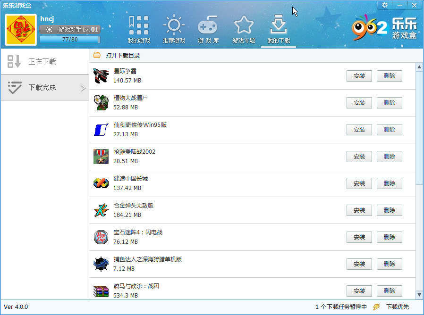This screenshot has width=424, height=315.
Task: Go to 游戏专题 tab
Action: 244,29
